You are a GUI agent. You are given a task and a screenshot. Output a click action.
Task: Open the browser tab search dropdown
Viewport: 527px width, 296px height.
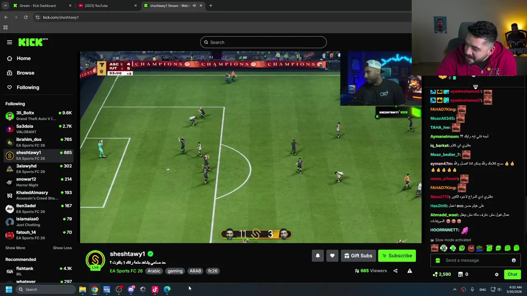(x=5, y=6)
